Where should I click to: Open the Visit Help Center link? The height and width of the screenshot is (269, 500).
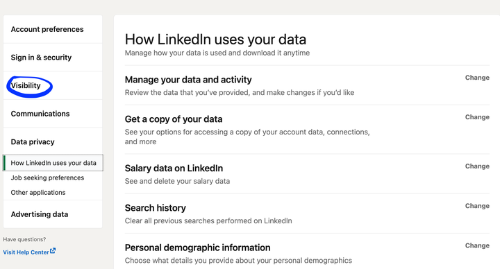(x=26, y=252)
